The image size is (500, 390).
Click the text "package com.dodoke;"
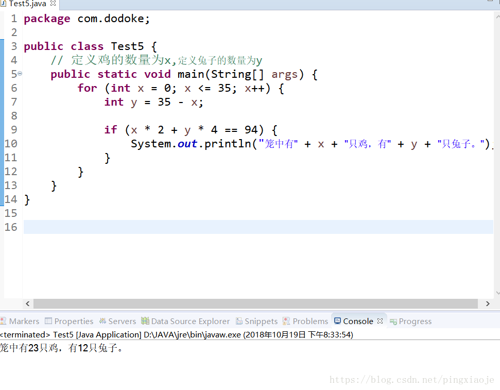tap(87, 19)
